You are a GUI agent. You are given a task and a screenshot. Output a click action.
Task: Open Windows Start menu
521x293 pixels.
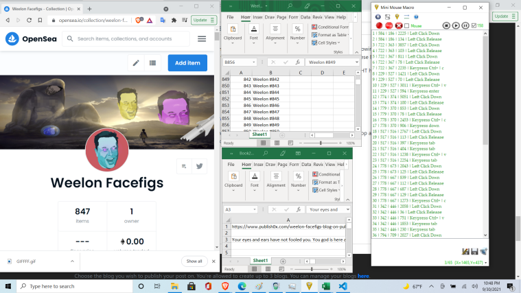click(8, 286)
